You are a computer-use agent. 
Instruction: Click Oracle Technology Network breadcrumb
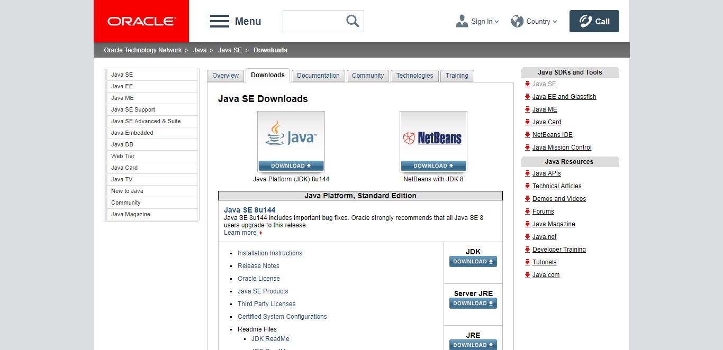(x=143, y=50)
